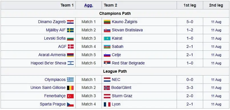Click the Turkish flag next to Fenerbahçe
230x110 pixels.
pos(70,96)
